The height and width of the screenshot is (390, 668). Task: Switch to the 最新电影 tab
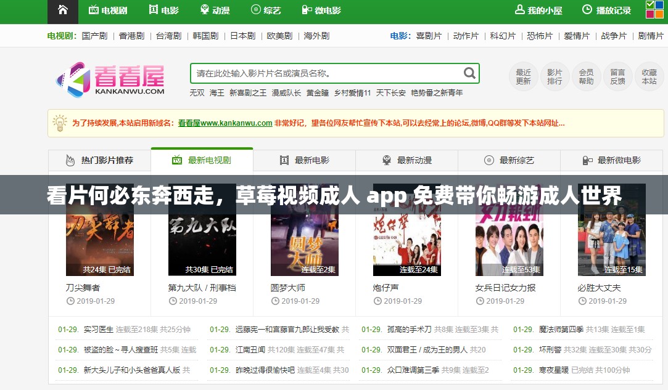click(x=304, y=160)
